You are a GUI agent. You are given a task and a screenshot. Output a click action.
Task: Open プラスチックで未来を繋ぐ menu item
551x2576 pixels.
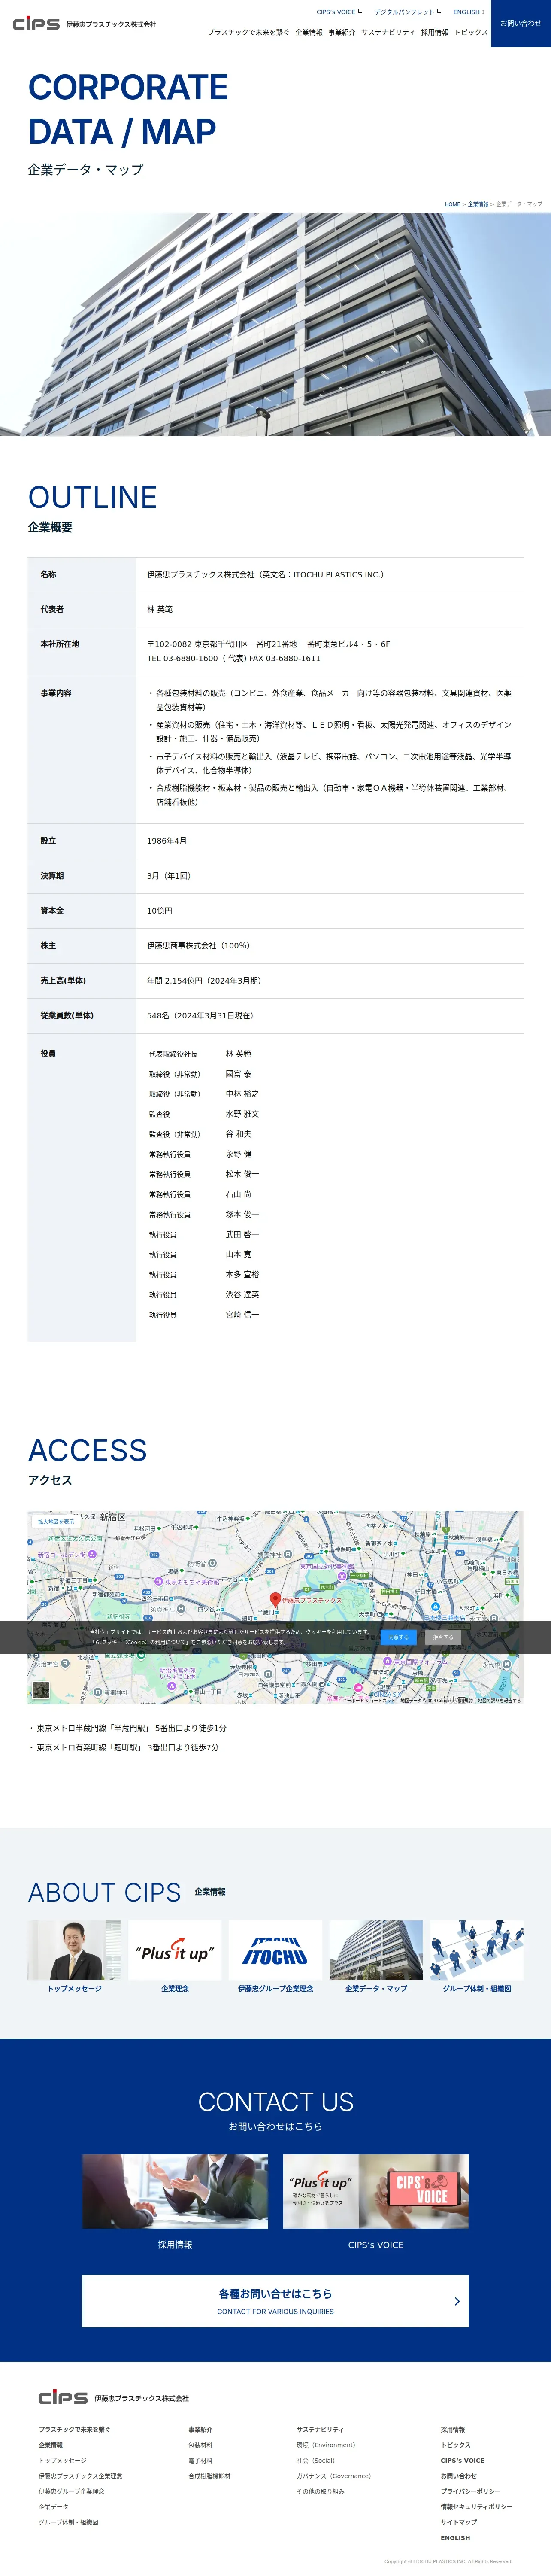pyautogui.click(x=248, y=32)
